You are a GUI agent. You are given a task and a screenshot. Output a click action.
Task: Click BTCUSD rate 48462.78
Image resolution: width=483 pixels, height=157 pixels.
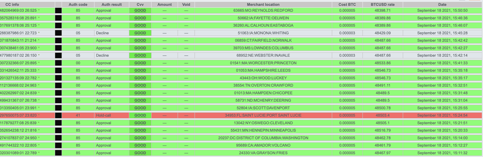click(x=382, y=138)
